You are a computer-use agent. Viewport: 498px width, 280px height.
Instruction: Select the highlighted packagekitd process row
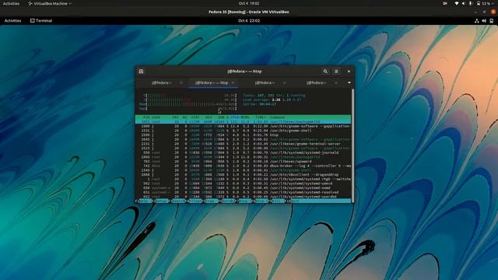[244, 121]
